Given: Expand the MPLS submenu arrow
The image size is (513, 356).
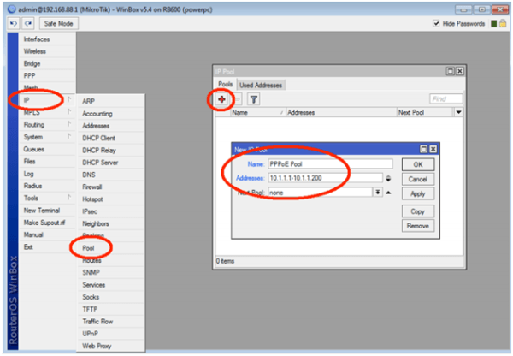Looking at the screenshot, I should point(69,112).
